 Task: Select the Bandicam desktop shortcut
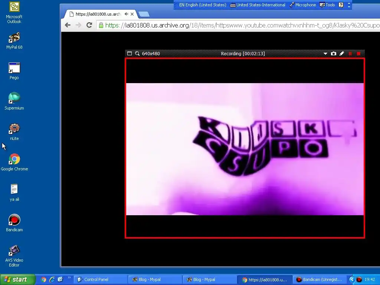coord(14,223)
